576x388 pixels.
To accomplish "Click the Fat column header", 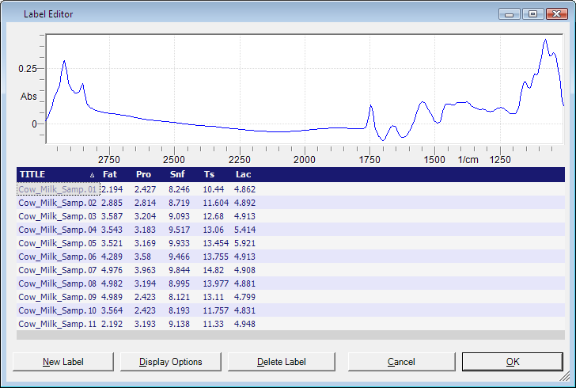I will [x=110, y=174].
